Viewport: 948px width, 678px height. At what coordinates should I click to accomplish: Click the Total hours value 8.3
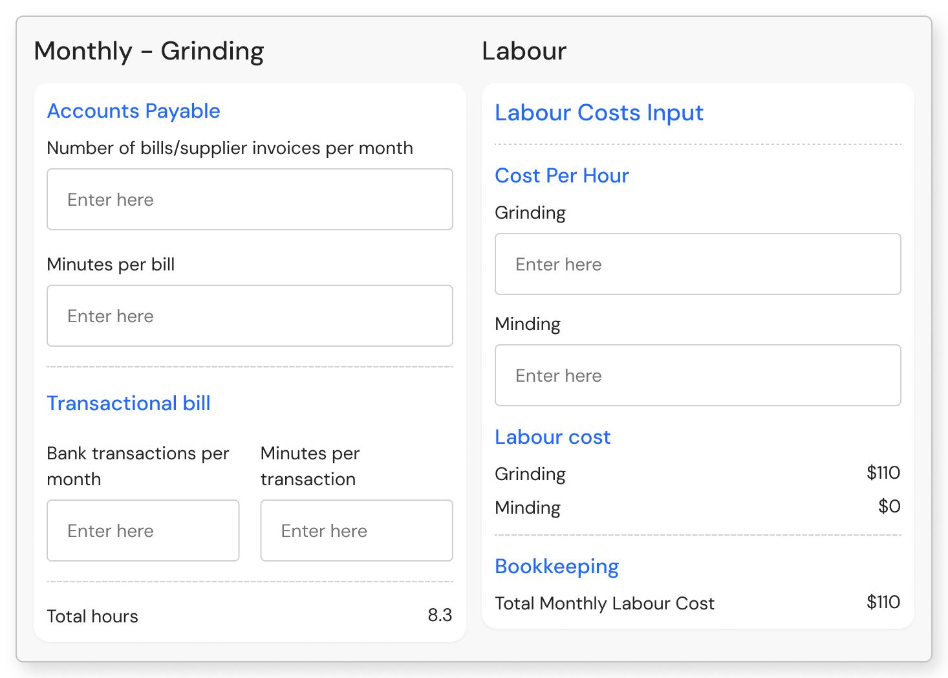point(440,615)
